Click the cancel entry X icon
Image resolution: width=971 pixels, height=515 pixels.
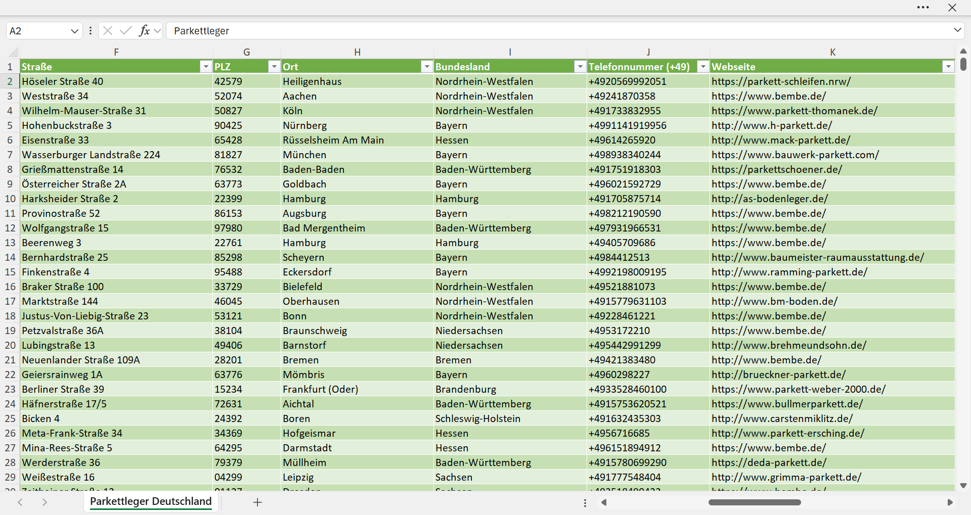108,31
